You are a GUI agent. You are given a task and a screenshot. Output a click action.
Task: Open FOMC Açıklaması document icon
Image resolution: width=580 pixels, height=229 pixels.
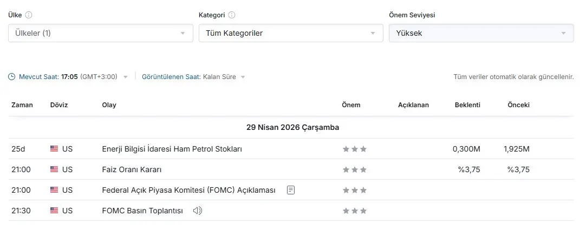click(x=291, y=190)
